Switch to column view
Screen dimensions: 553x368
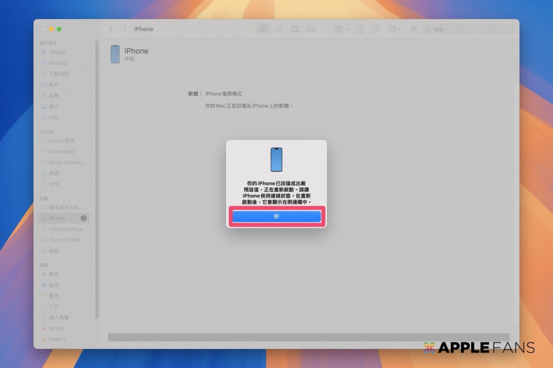coord(295,29)
